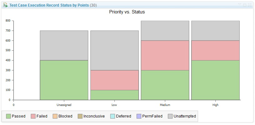Open Test Case Execution Record Status title link

click(49, 5)
